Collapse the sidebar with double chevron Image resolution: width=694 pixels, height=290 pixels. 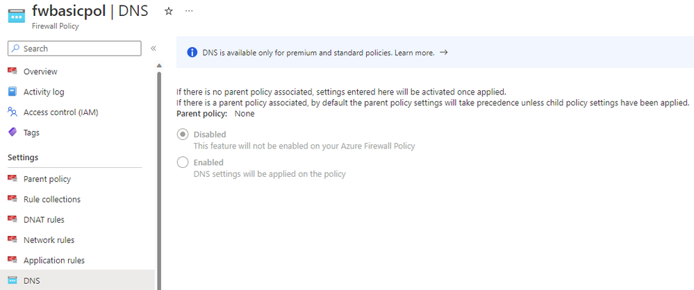[x=153, y=48]
